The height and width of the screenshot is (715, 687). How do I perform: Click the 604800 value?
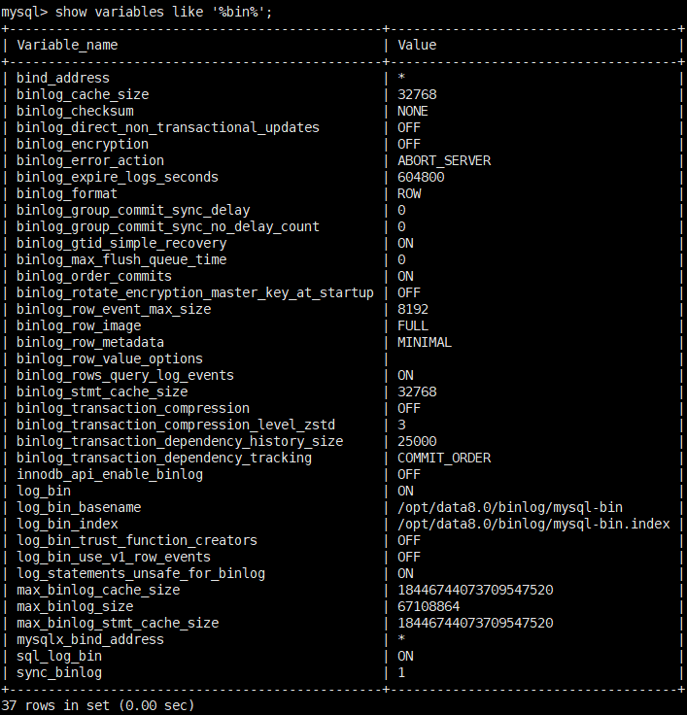tap(421, 177)
